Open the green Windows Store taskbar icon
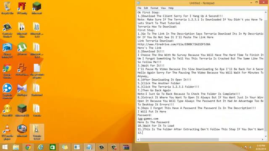This screenshot has height=151, width=269. 53,147
